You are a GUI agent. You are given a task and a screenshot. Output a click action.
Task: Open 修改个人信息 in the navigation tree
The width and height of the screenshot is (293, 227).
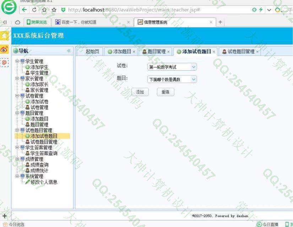pos(44,182)
